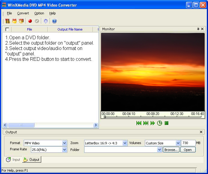Image resolution: width=208 pixels, height=174 pixels.
Task: Click the Folder path input field
Action: click(x=121, y=150)
